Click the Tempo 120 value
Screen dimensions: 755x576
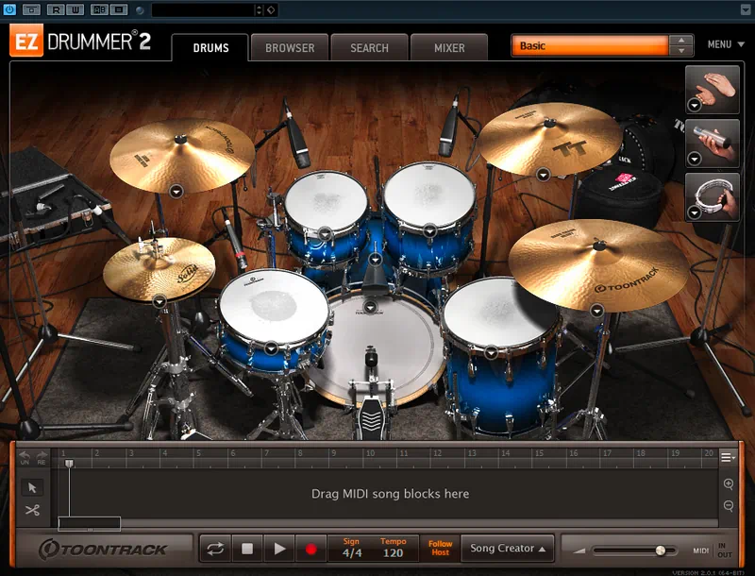[393, 553]
